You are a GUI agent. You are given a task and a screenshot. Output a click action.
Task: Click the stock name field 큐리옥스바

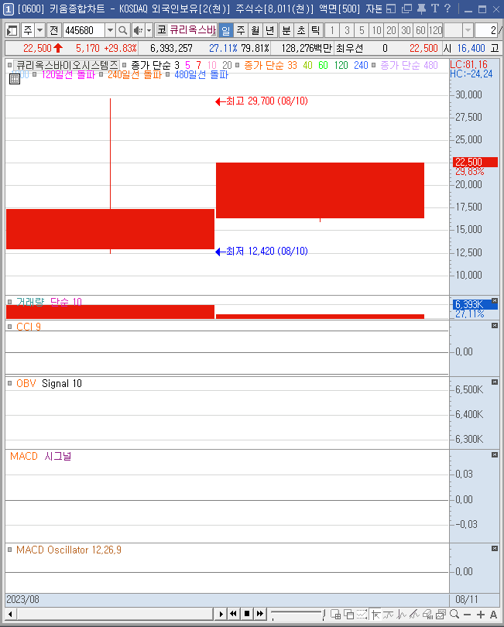tap(193, 30)
